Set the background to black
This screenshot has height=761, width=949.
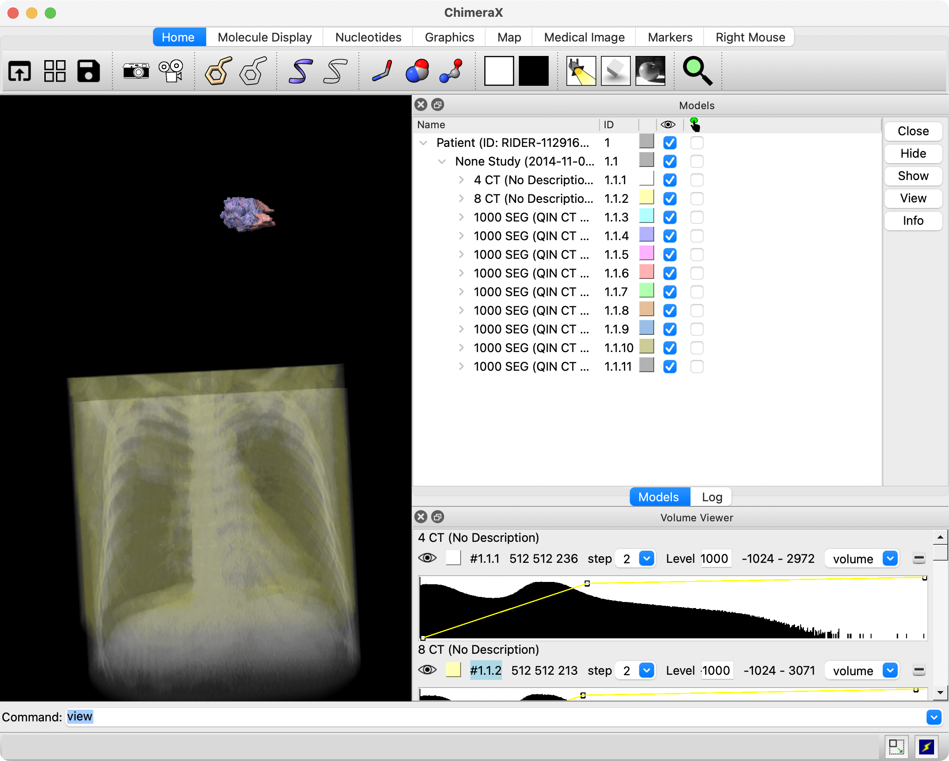tap(534, 71)
